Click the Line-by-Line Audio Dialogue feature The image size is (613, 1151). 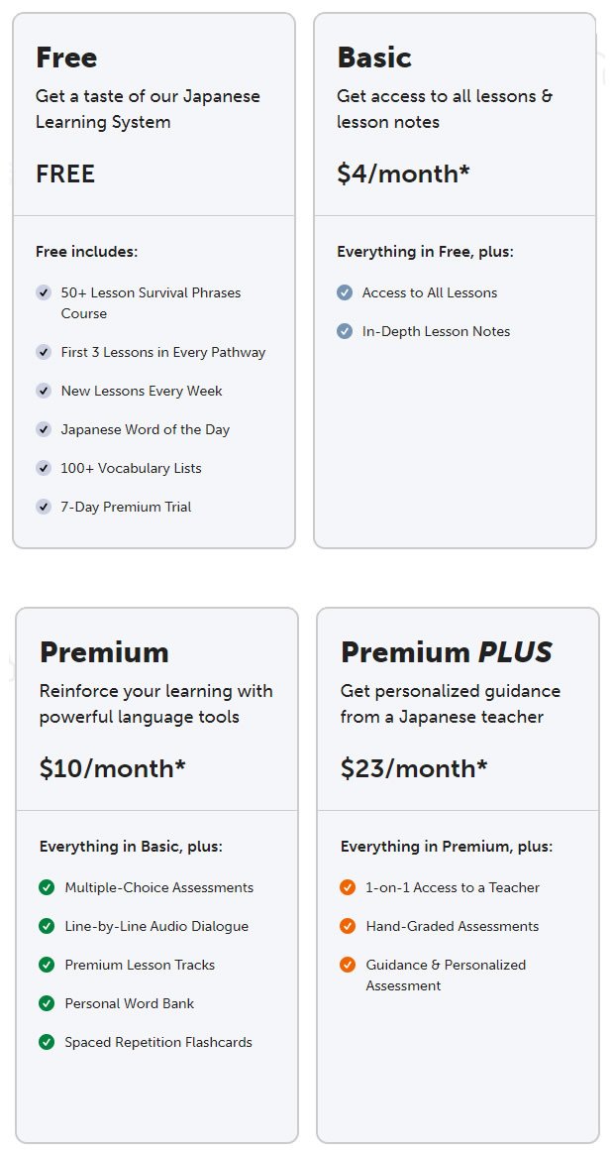156,926
